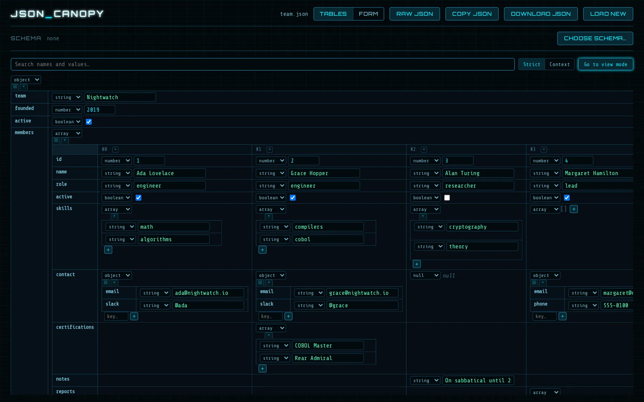Image resolution: width=644 pixels, height=402 pixels.
Task: Open the root object type dropdown
Action: (x=26, y=80)
